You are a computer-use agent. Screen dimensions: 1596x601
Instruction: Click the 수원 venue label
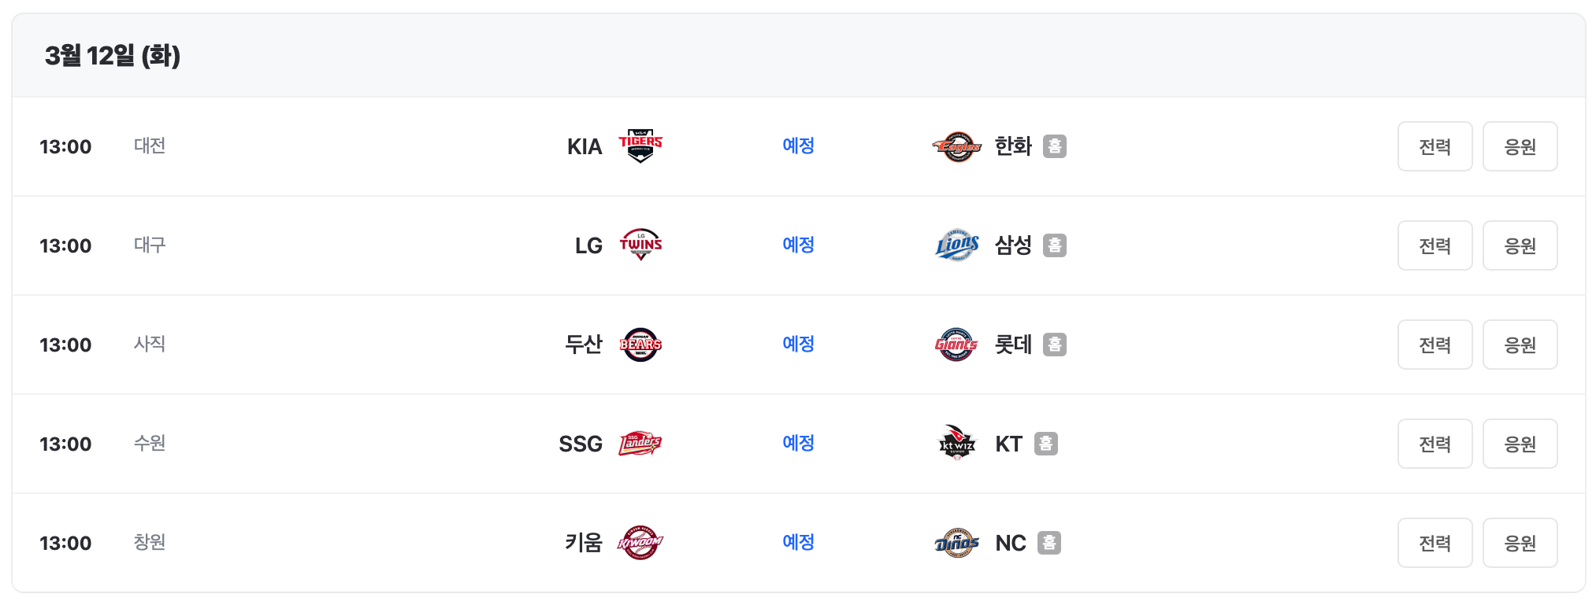(150, 443)
